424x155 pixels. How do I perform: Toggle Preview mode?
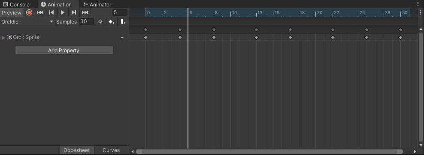(12, 13)
